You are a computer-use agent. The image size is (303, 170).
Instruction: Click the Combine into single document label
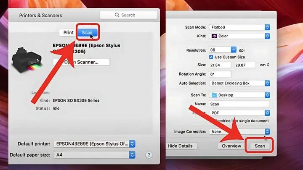[242, 121]
